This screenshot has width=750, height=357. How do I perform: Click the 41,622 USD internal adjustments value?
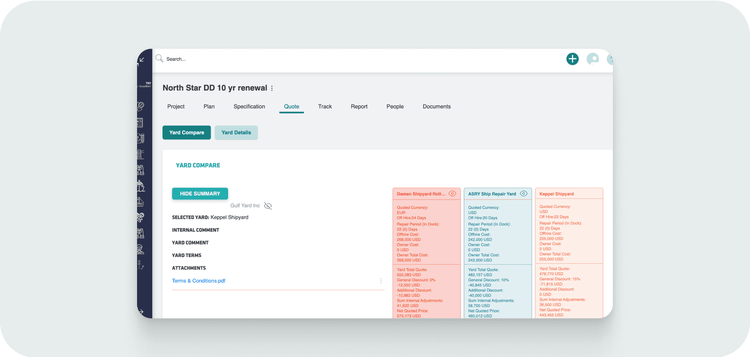coord(408,306)
